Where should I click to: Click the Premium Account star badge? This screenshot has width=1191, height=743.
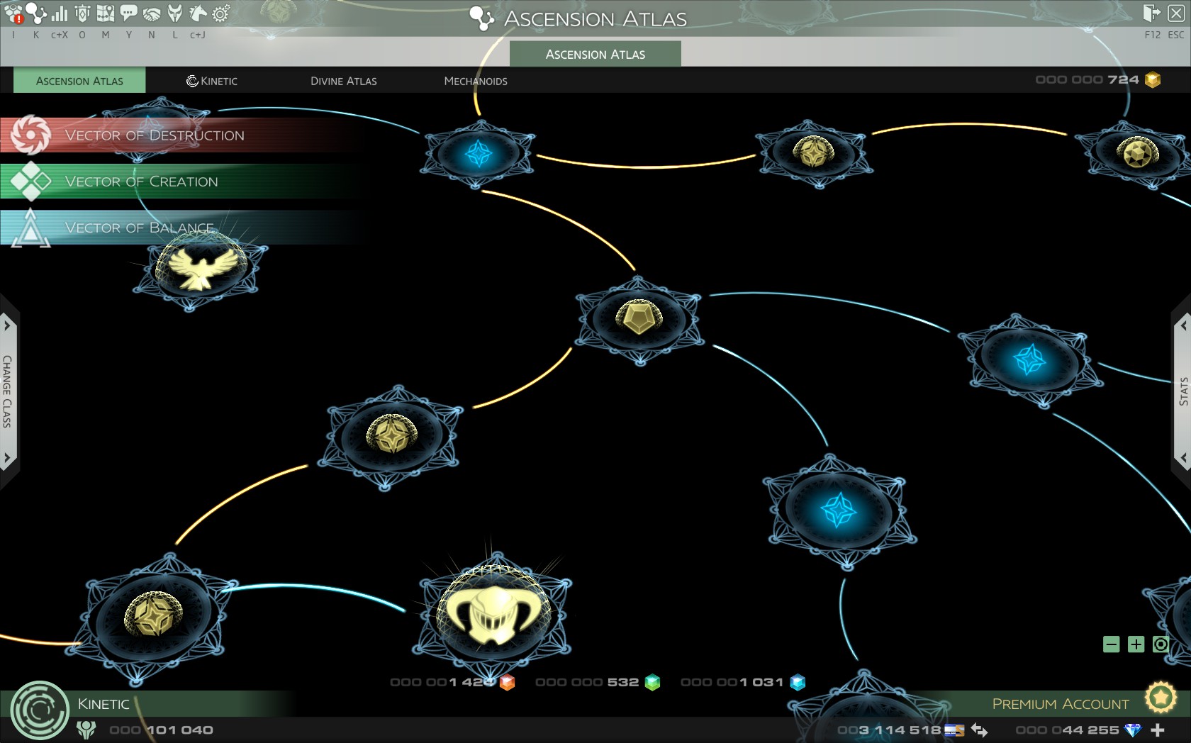pyautogui.click(x=1161, y=698)
